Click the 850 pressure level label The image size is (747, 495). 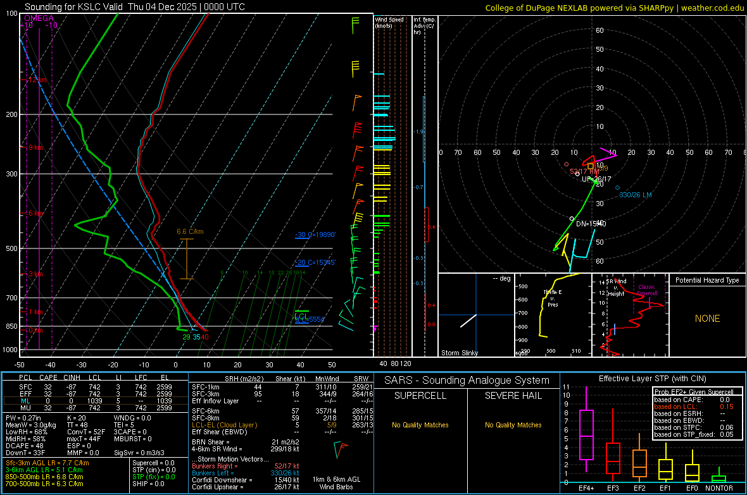point(11,326)
